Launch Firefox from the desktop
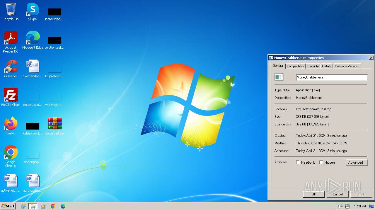375x210 pixels. click(11, 126)
